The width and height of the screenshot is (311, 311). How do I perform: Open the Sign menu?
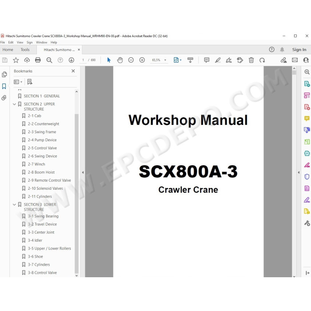click(30, 42)
